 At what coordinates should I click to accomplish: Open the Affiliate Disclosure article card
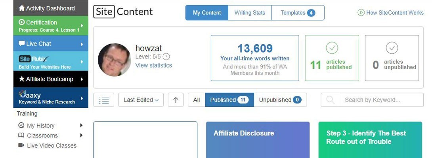point(258,139)
